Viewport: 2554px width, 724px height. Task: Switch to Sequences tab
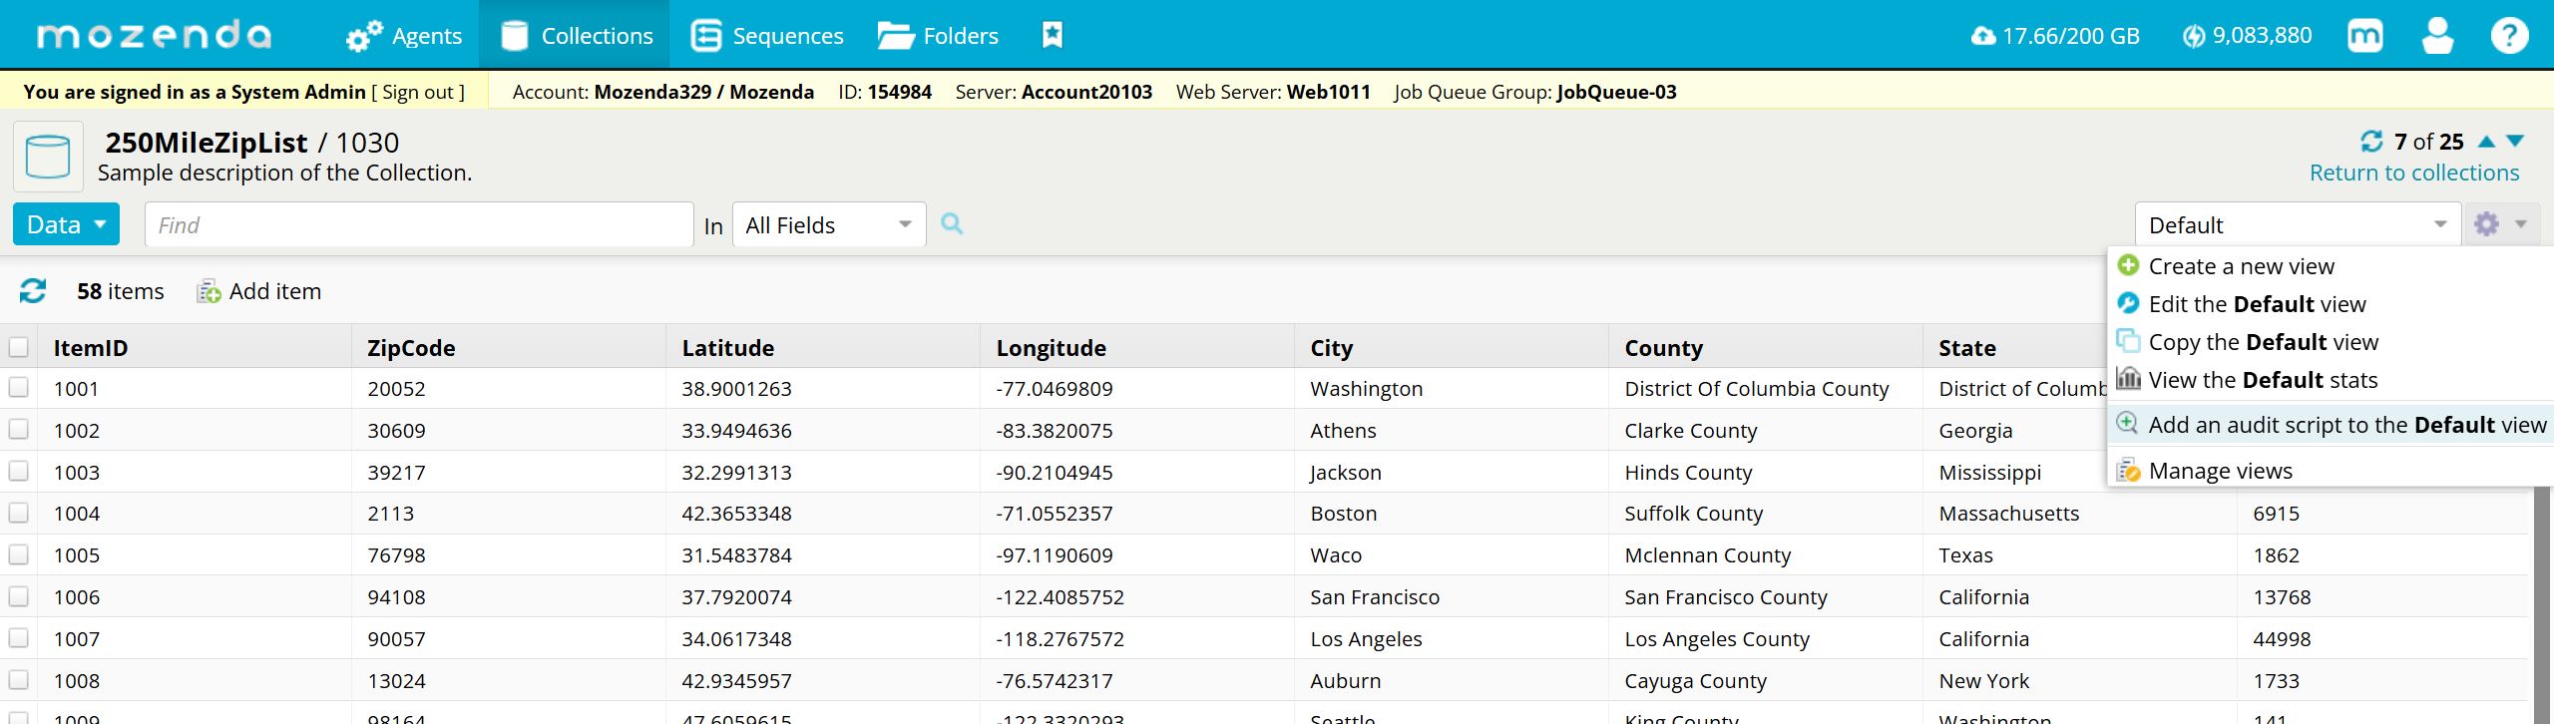click(x=767, y=36)
